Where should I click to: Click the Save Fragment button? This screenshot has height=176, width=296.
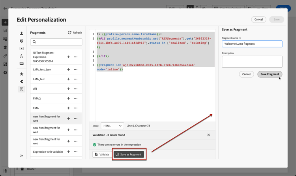point(270,74)
